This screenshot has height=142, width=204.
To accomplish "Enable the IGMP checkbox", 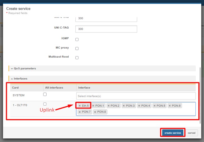I will pyautogui.click(x=77, y=39).
